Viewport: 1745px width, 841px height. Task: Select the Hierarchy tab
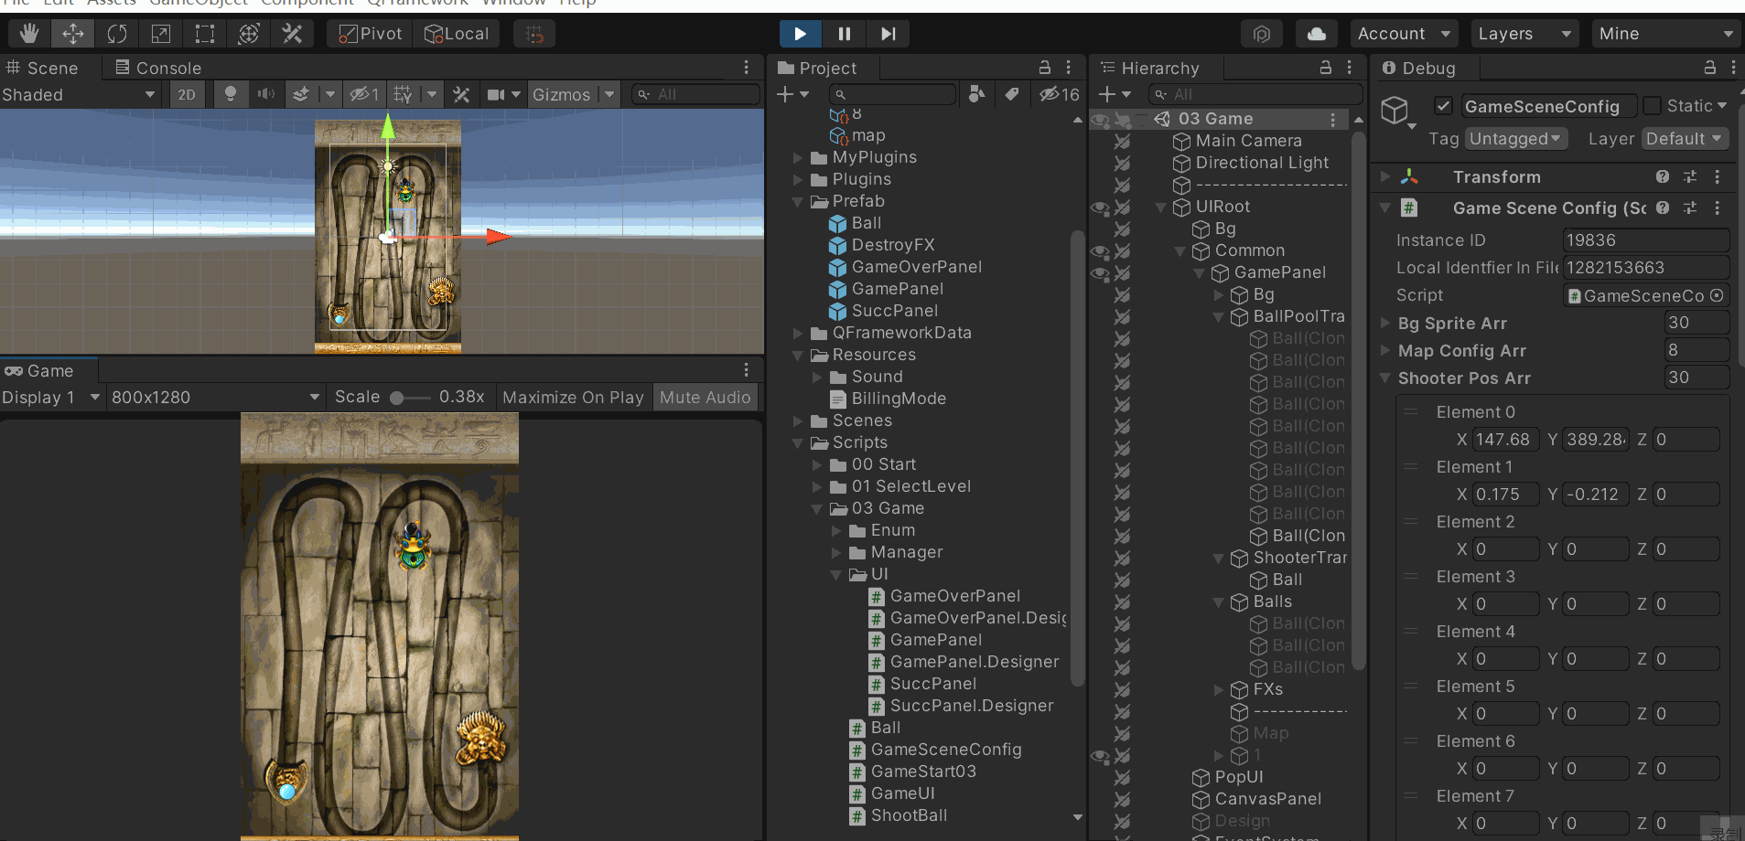click(x=1150, y=68)
